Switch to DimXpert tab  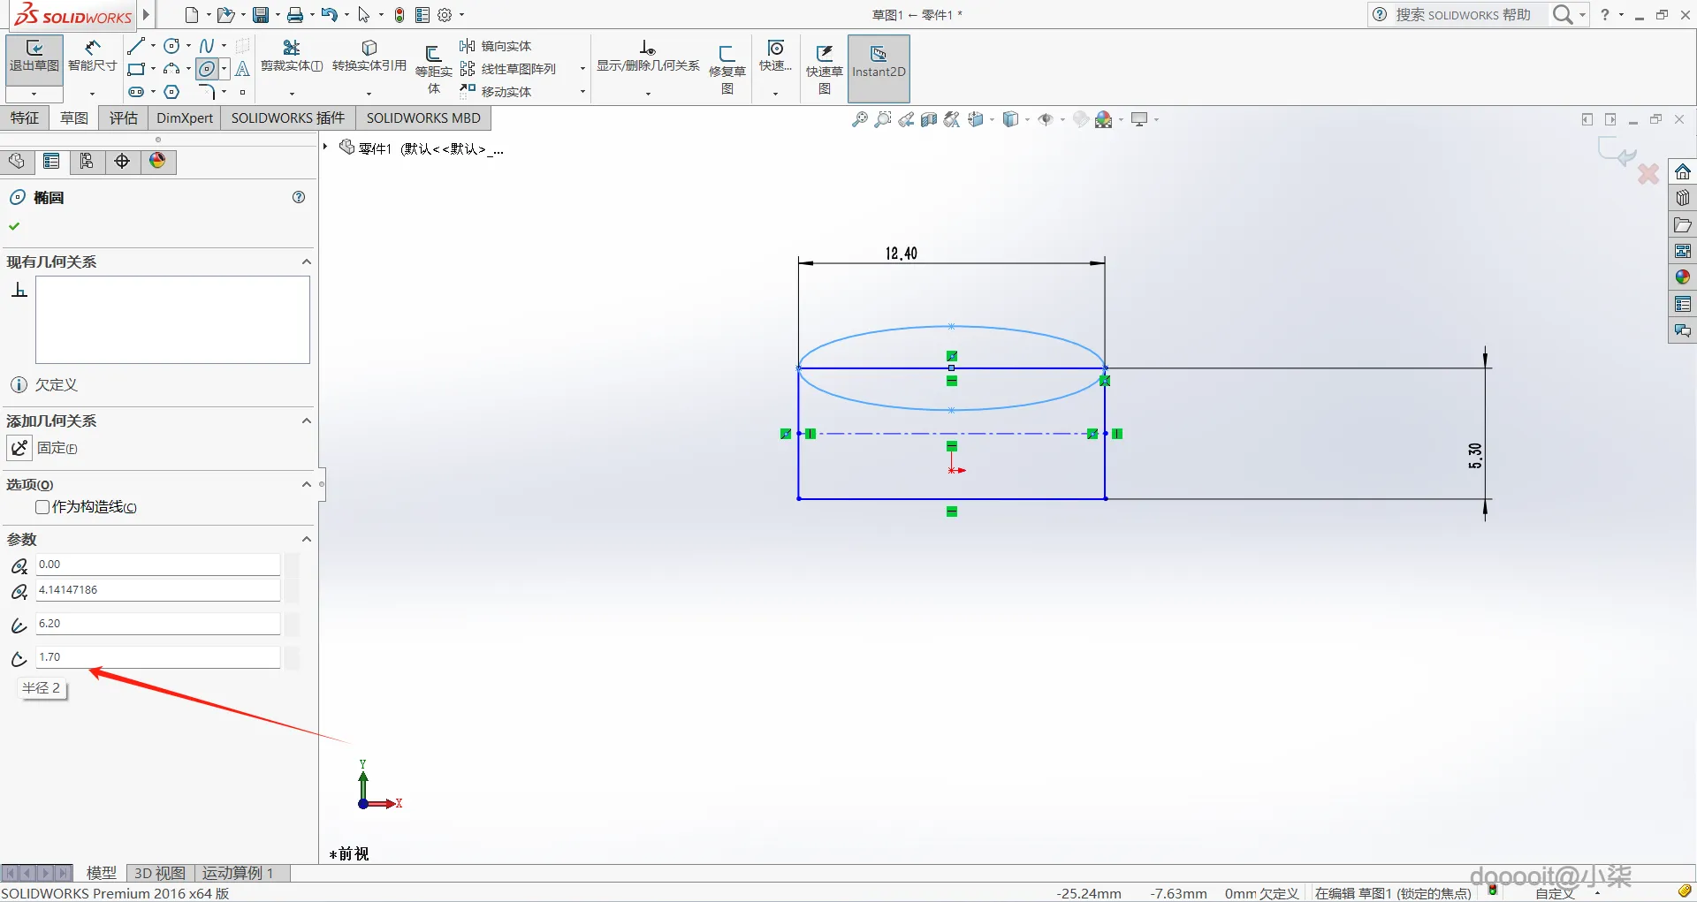(185, 117)
